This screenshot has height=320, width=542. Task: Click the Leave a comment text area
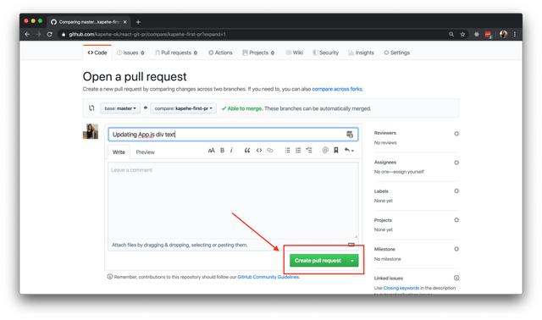coord(233,200)
